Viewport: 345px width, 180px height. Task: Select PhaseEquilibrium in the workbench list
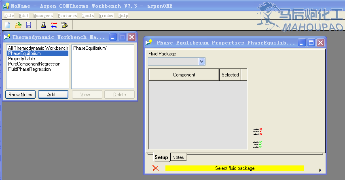click(x=38, y=53)
